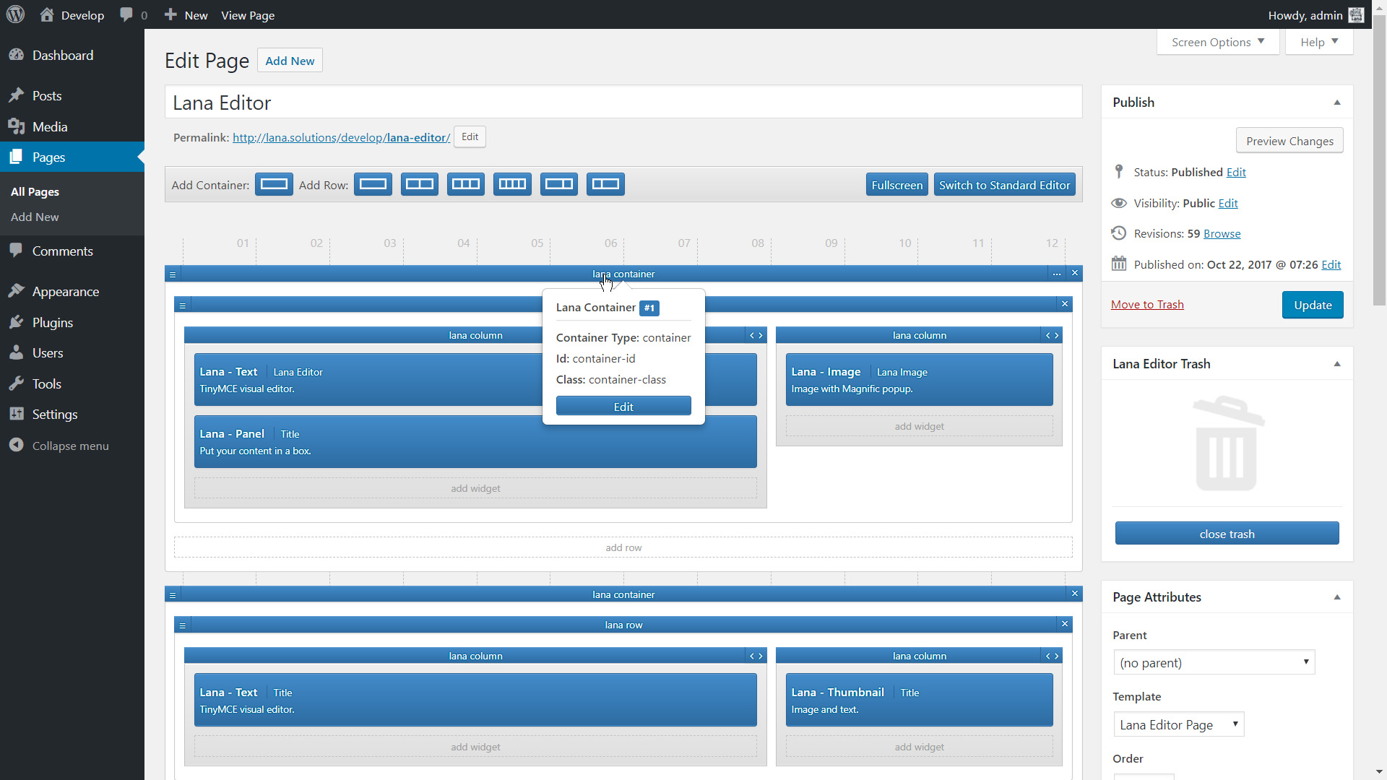
Task: Click the Update button
Action: click(1313, 305)
